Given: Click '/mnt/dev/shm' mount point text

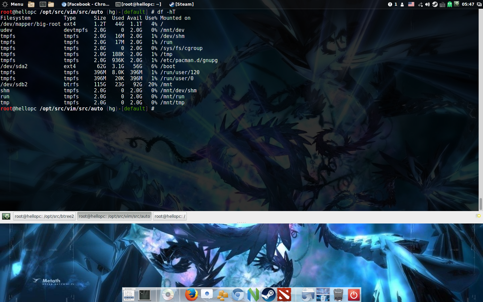Looking at the screenshot, I should [x=178, y=91].
